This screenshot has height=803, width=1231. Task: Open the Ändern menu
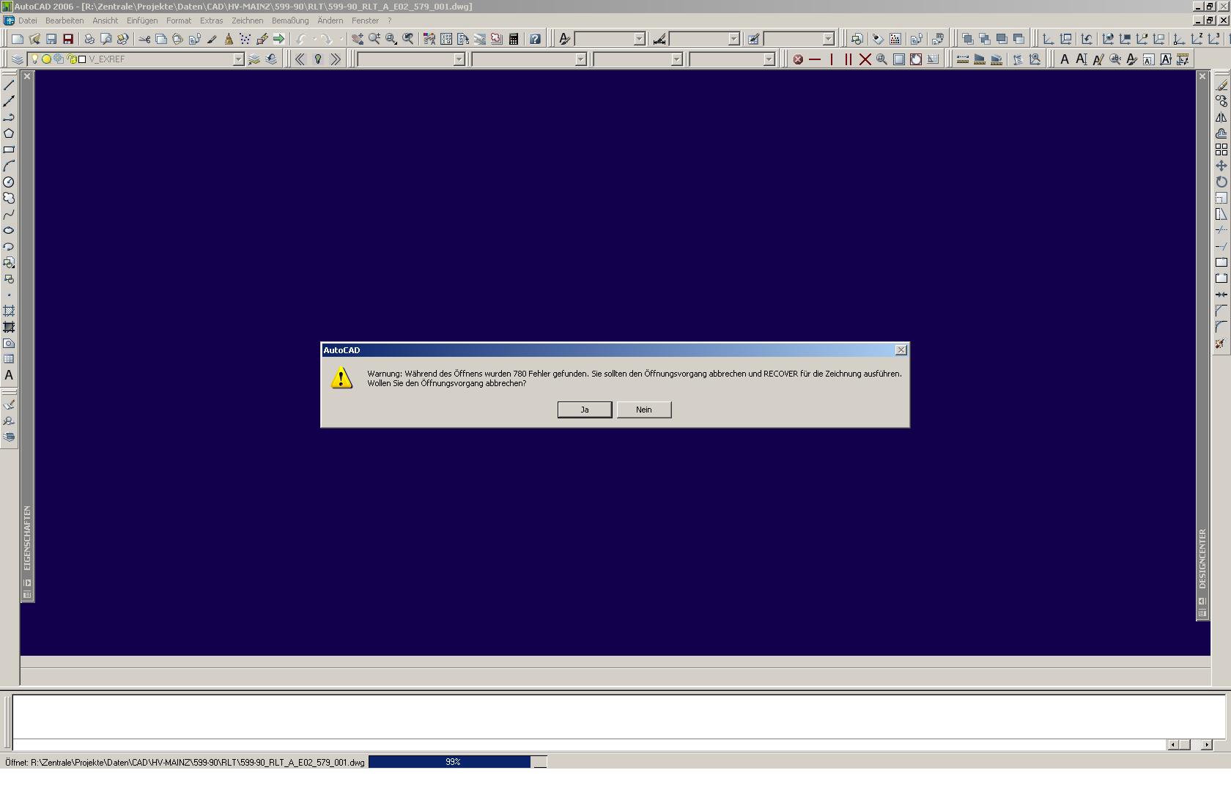click(330, 21)
